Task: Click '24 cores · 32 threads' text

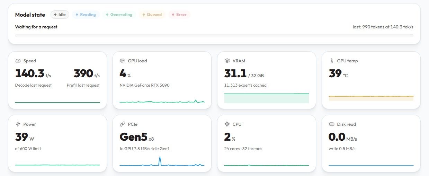Action: (243, 149)
